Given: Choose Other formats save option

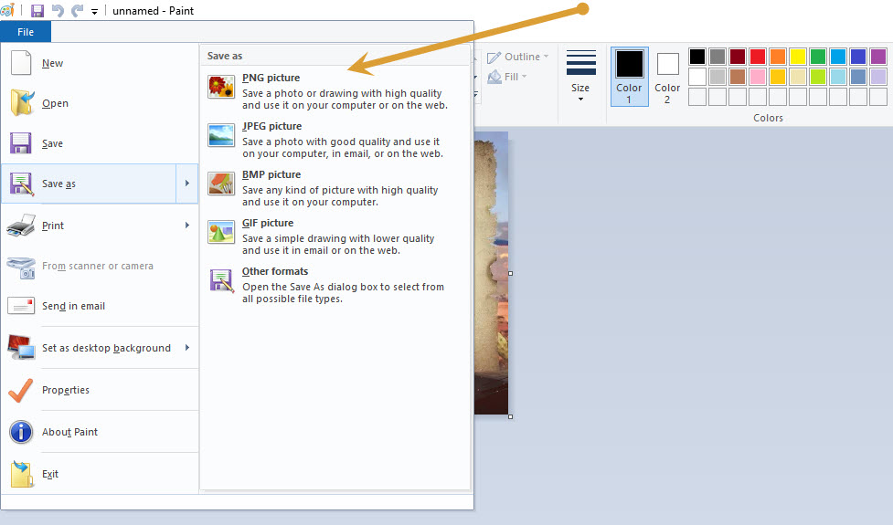Looking at the screenshot, I should [x=335, y=284].
